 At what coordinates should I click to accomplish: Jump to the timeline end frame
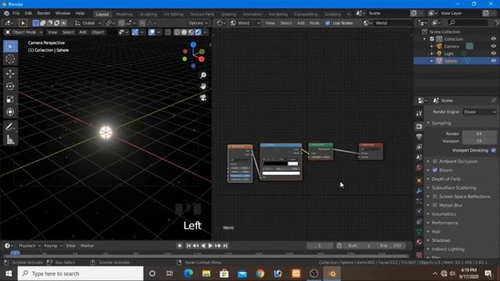225,246
